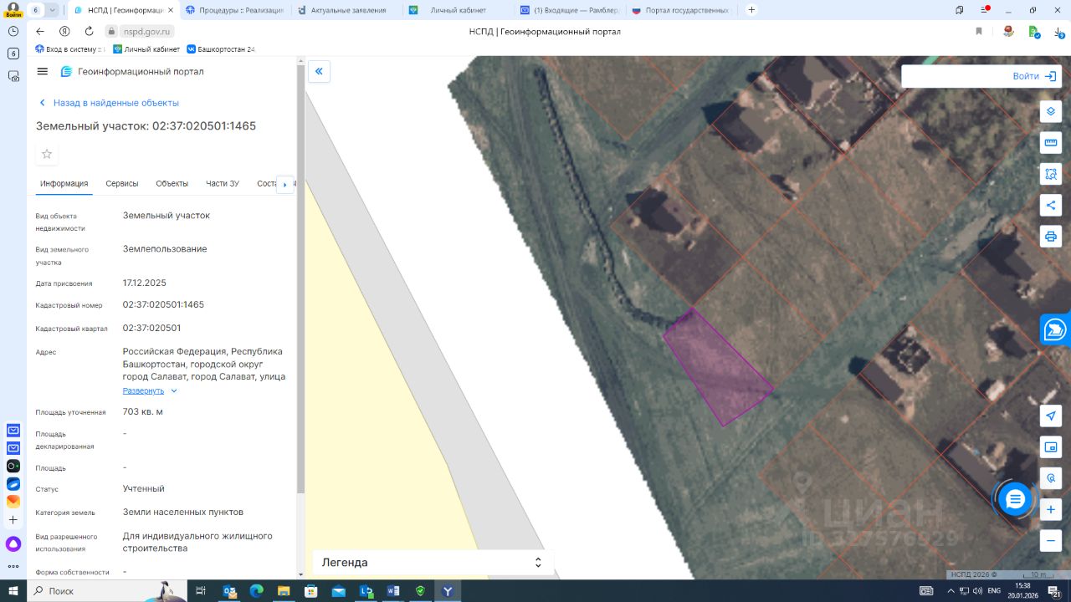The image size is (1071, 602).
Task: Open Word from the taskbar
Action: 393,591
